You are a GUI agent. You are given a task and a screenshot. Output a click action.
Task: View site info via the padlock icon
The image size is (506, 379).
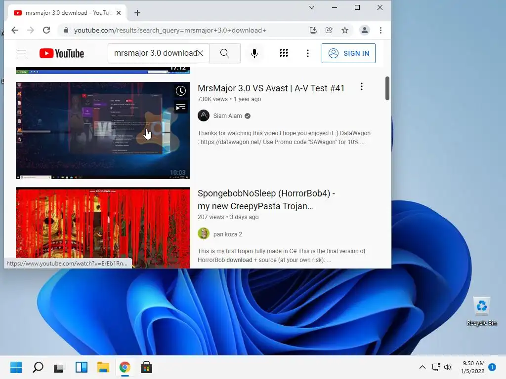point(66,30)
